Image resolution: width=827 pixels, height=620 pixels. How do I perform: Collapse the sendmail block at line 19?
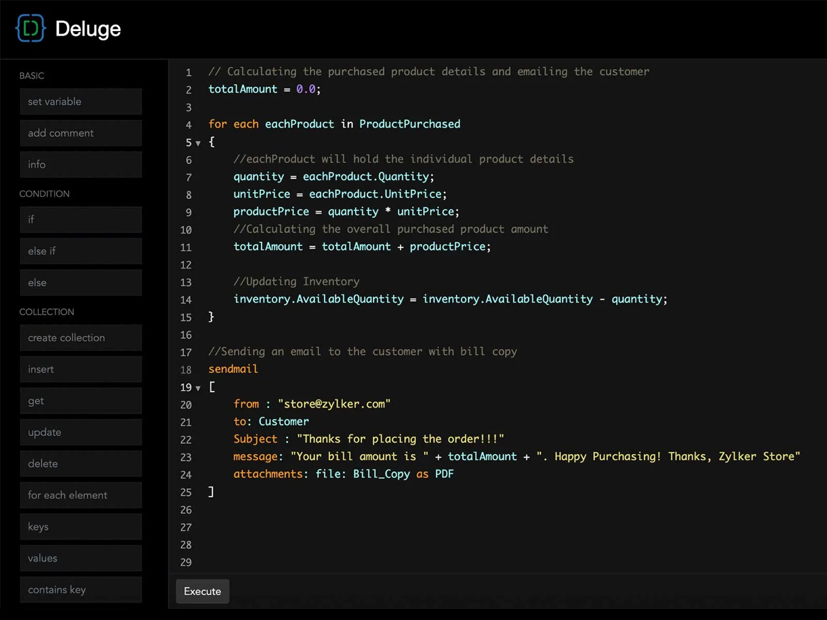(x=198, y=388)
